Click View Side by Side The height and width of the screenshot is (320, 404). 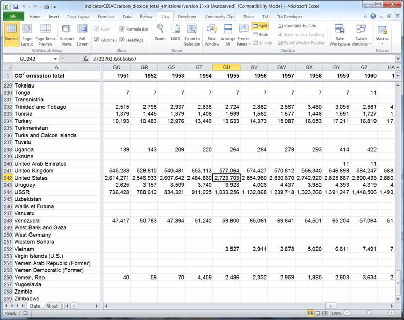click(296, 26)
